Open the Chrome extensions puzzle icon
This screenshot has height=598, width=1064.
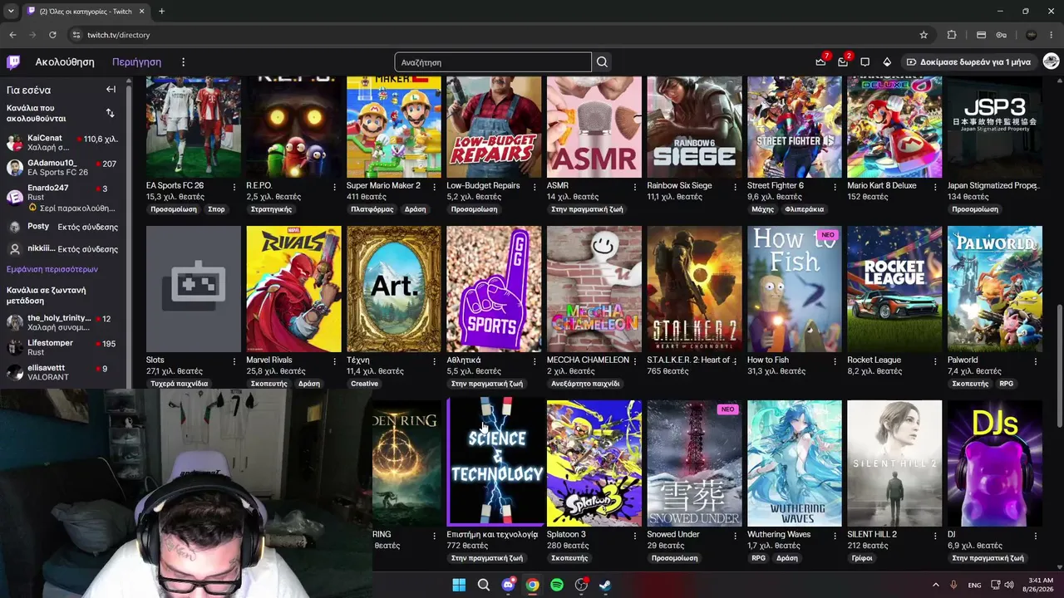pyautogui.click(x=952, y=35)
